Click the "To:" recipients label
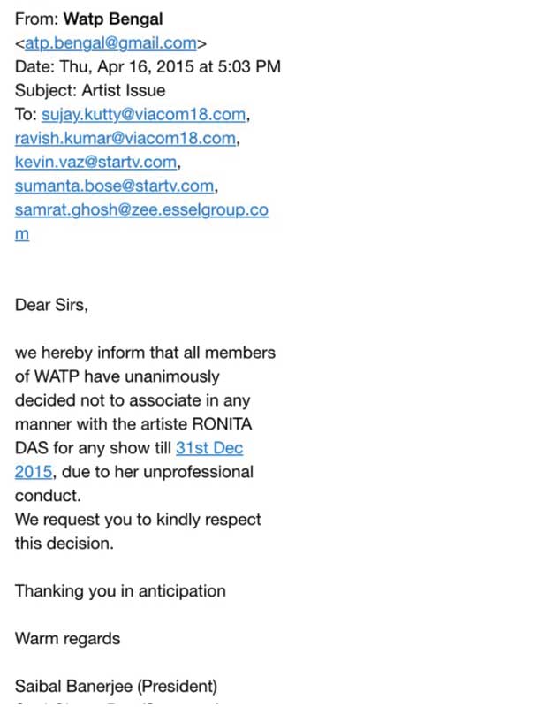Image resolution: width=553 pixels, height=707 pixels. [x=26, y=115]
